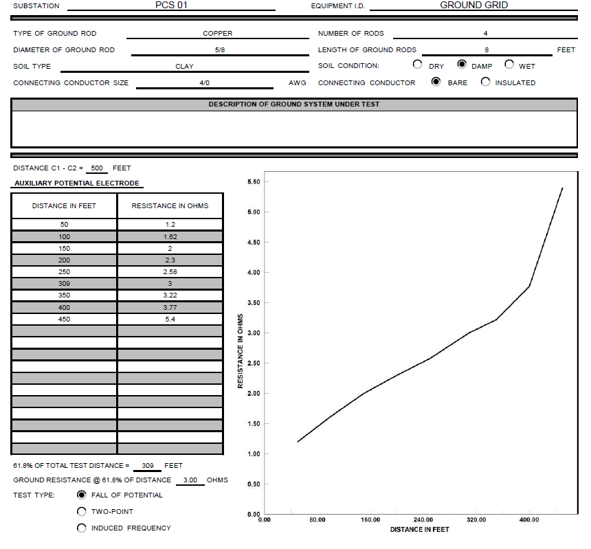Image resolution: width=591 pixels, height=549 pixels.
Task: Click the first empty distance row in table
Action: coord(65,330)
